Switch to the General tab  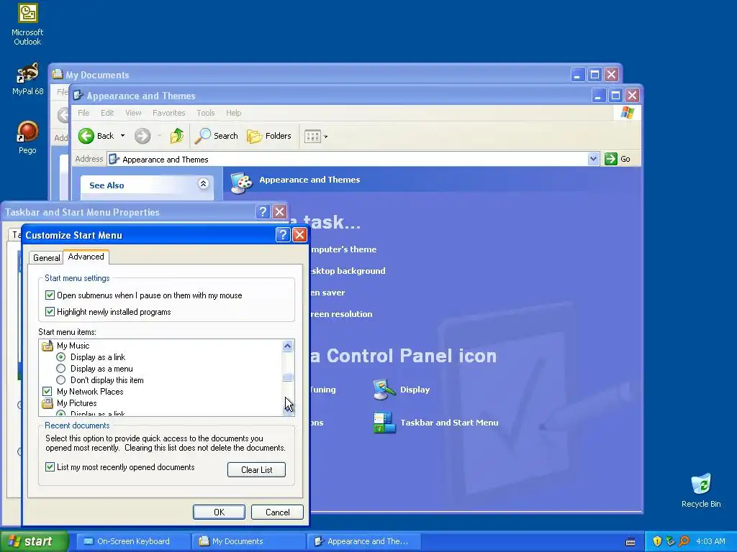click(46, 258)
